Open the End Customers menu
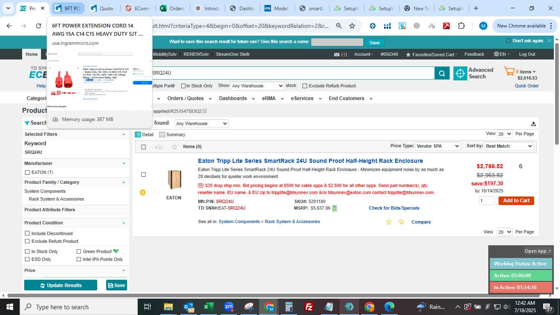Viewport: 560px width, 315px height. [351, 98]
